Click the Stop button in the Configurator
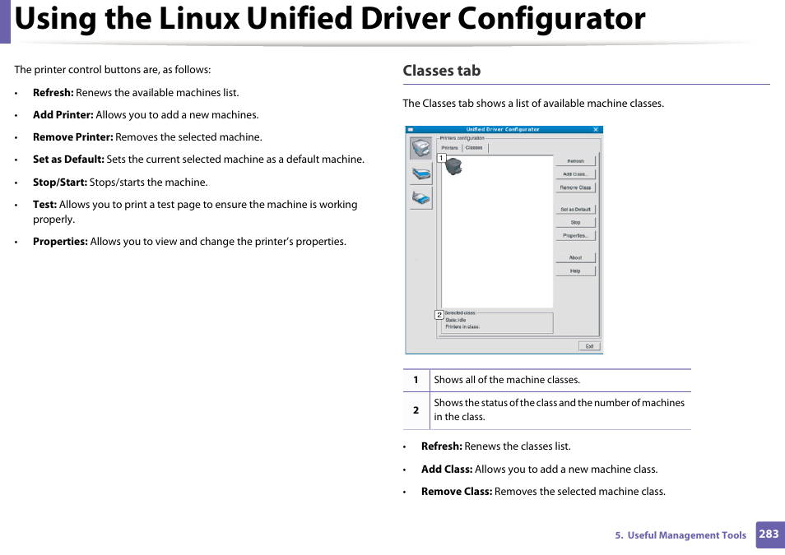Image resolution: width=785 pixels, height=555 pixels. 575,222
